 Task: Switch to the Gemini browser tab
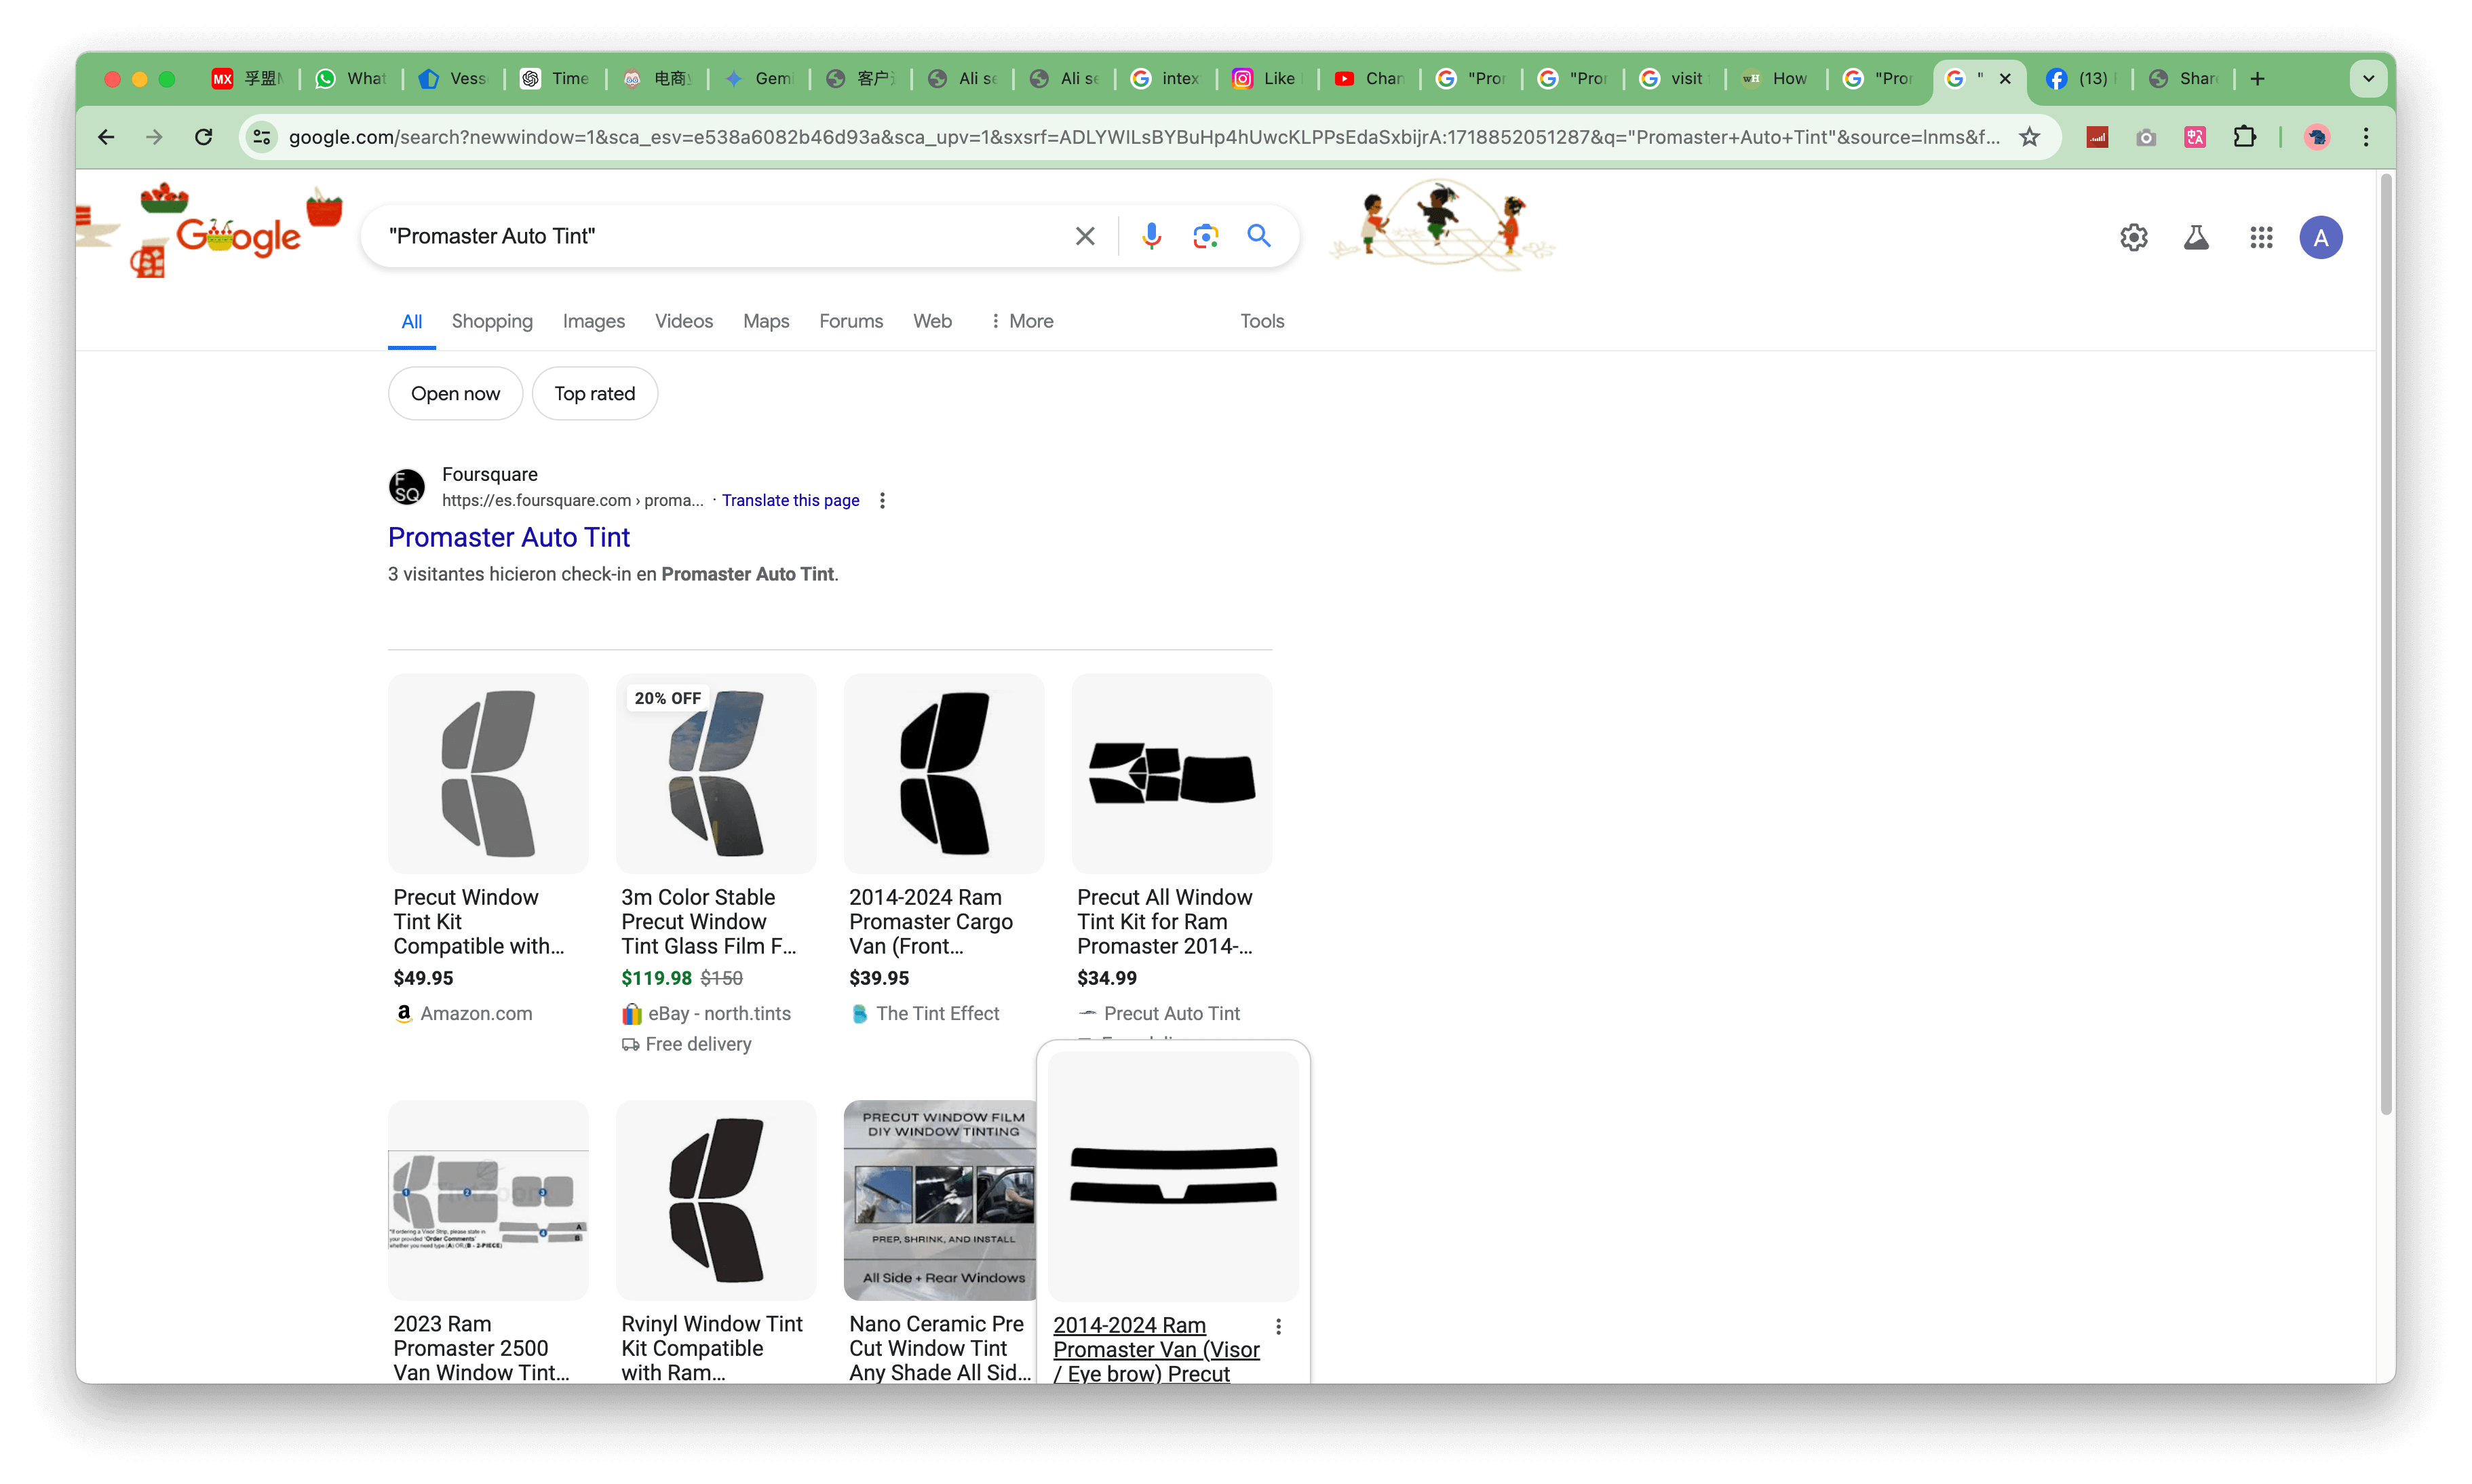(759, 78)
